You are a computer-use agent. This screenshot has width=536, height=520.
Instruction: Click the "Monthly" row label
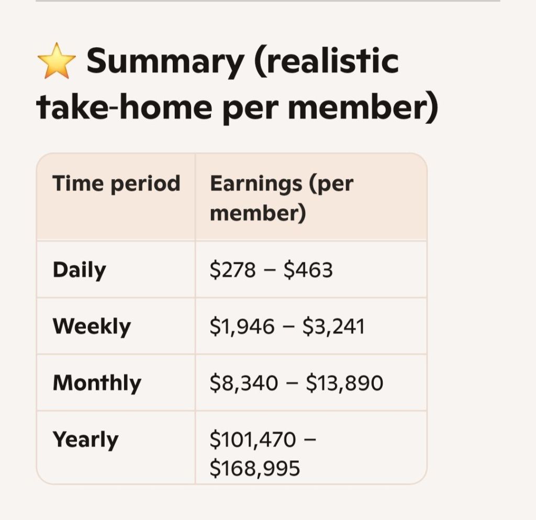click(x=97, y=383)
